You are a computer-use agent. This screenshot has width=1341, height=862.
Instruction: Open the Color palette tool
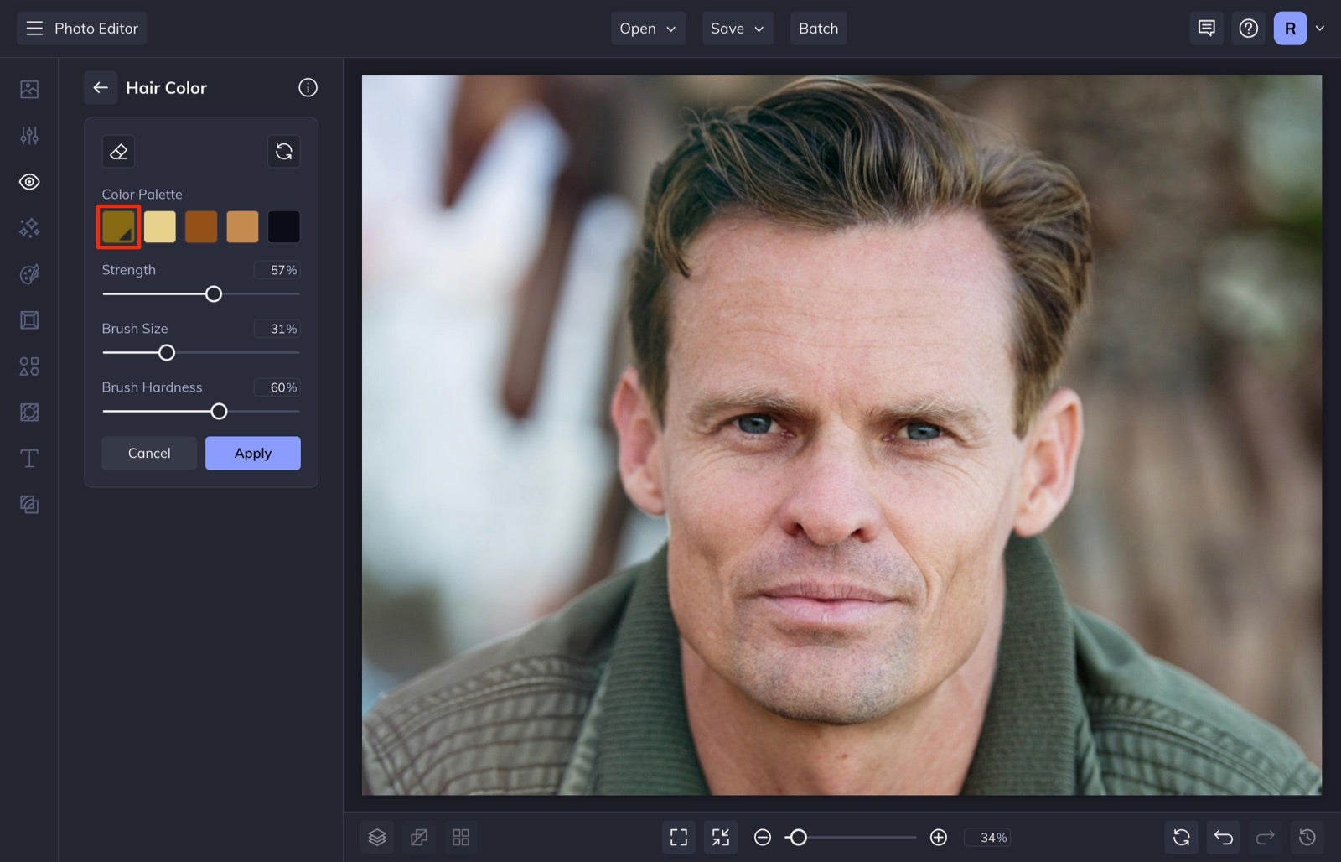tap(29, 273)
